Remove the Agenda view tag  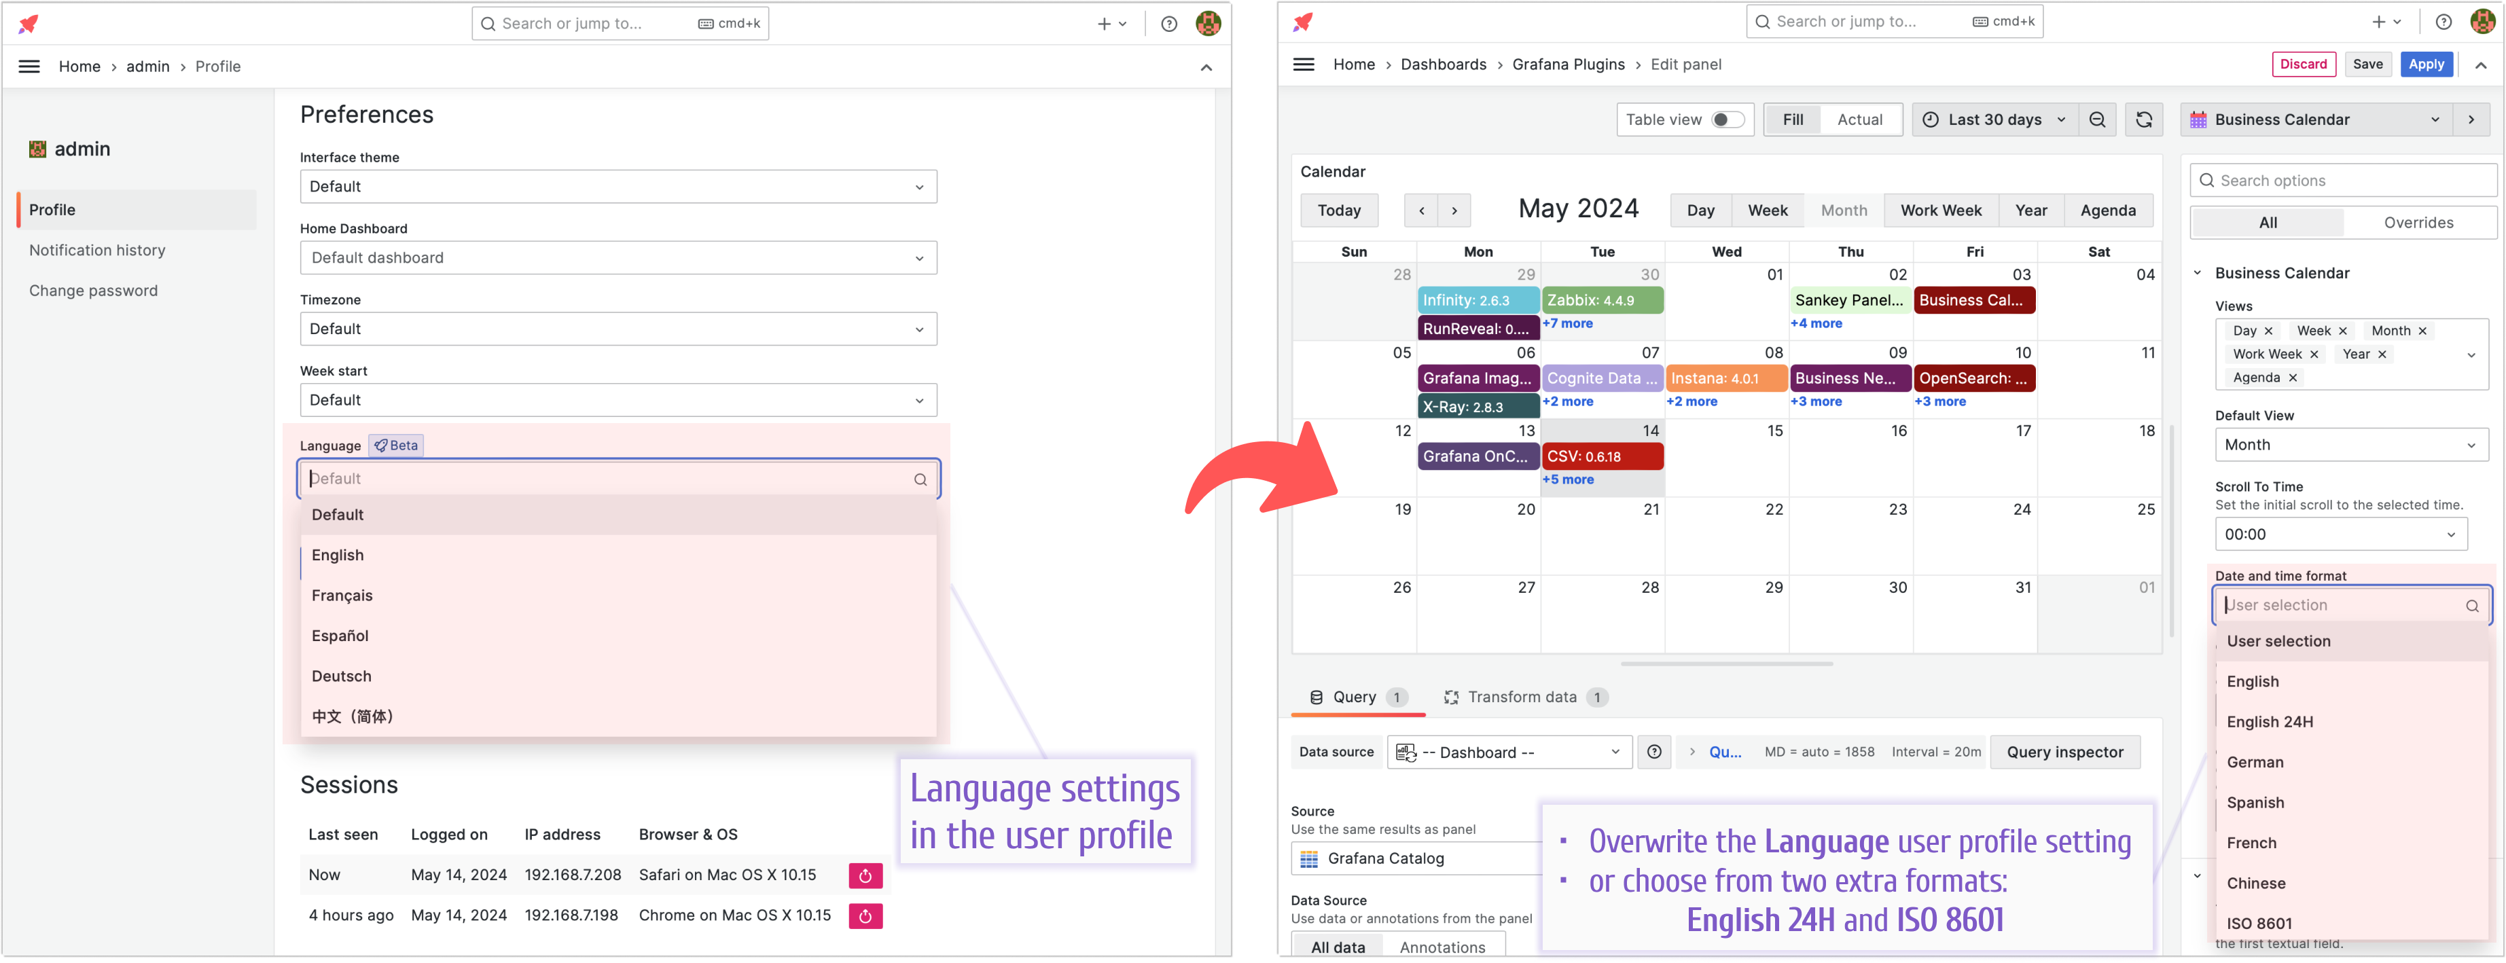point(2293,378)
